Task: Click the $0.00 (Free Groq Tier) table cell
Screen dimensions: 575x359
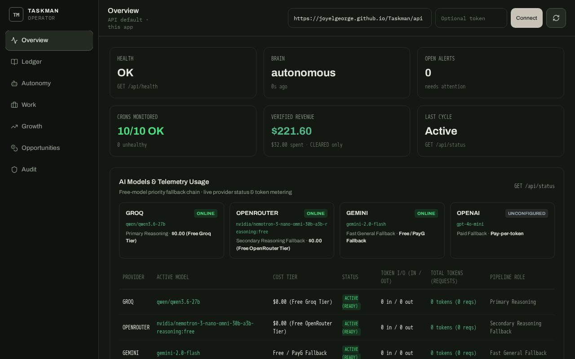Action: coord(303,302)
